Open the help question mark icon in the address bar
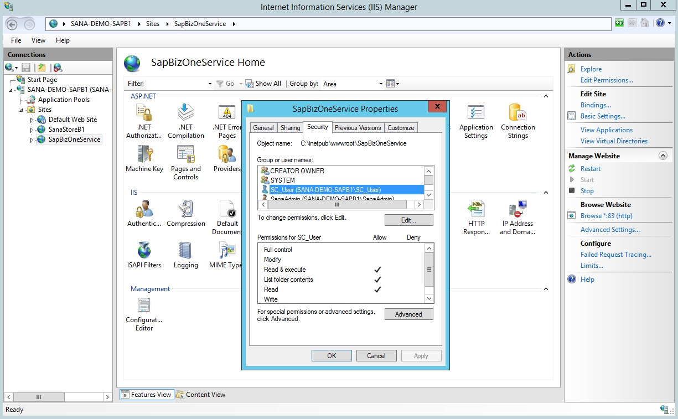This screenshot has height=419, width=678. pyautogui.click(x=660, y=23)
